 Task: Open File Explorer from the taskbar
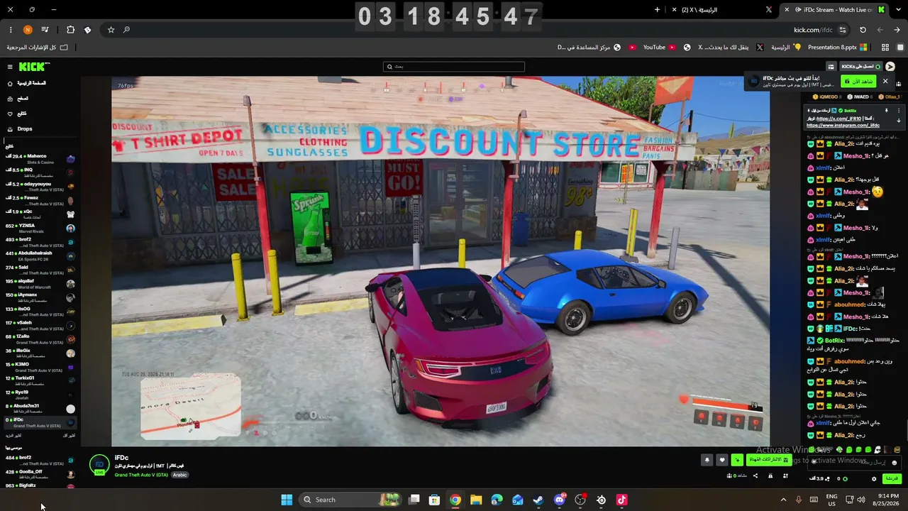pyautogui.click(x=476, y=500)
